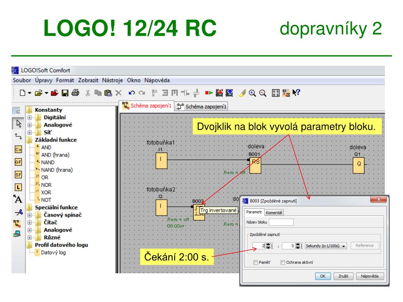This screenshot has height=302, width=403.
Task: Select the XOR function in tree
Action: pos(46,192)
